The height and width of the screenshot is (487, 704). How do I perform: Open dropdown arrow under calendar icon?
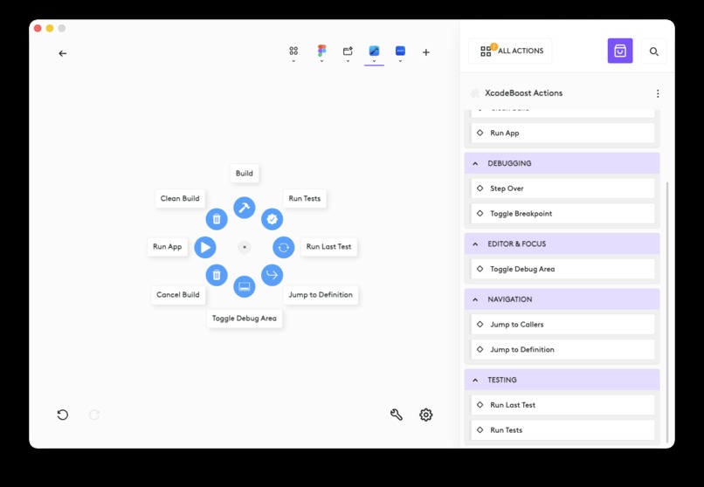(348, 61)
